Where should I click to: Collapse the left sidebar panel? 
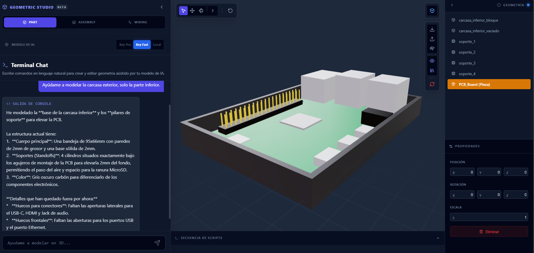click(x=162, y=7)
